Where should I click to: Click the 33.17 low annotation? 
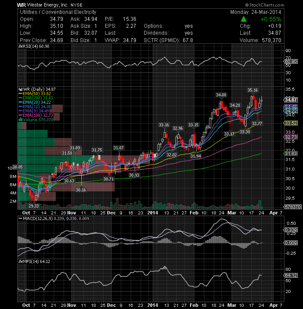(x=229, y=134)
